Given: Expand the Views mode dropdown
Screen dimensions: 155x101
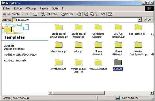Looking at the screenshot, I should [x=111, y=14].
